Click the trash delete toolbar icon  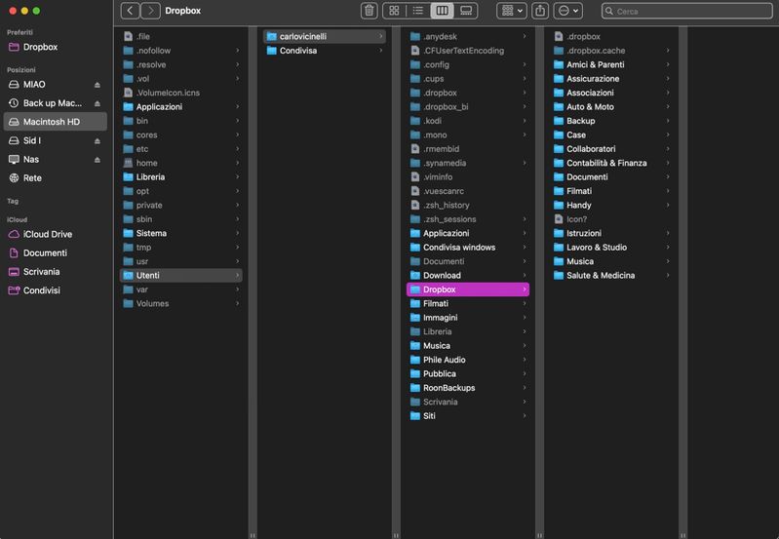370,11
